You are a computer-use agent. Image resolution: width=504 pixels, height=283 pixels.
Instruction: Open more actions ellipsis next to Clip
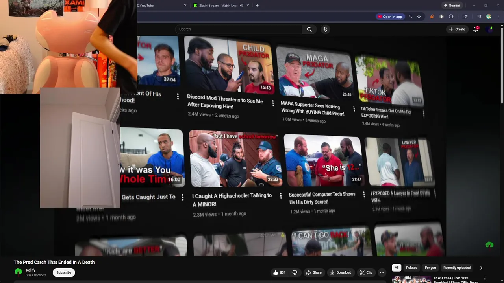click(x=382, y=272)
